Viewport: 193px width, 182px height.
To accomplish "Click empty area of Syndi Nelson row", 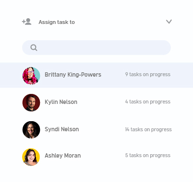I will pyautogui.click(x=102, y=129).
